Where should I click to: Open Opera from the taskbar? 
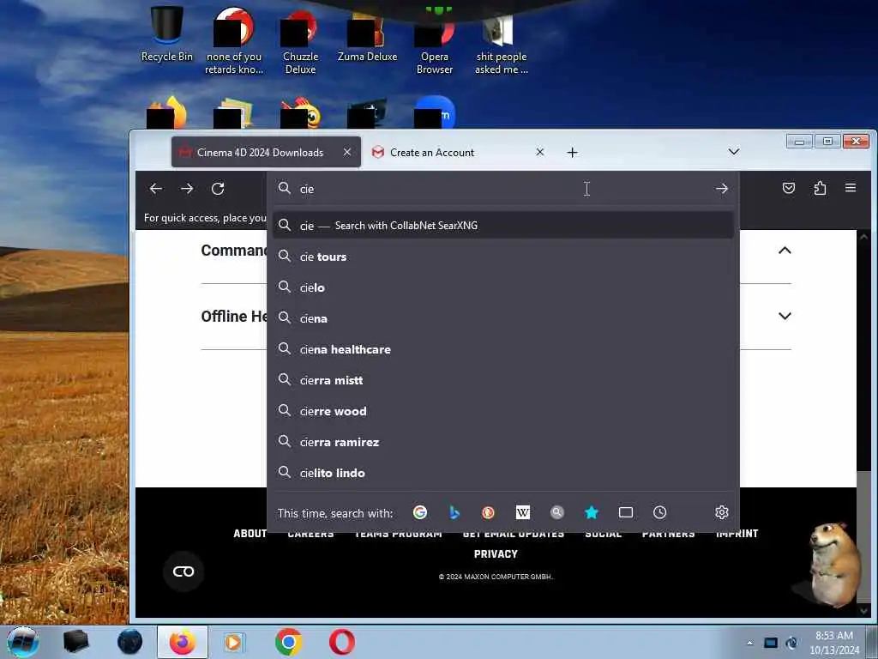[341, 642]
